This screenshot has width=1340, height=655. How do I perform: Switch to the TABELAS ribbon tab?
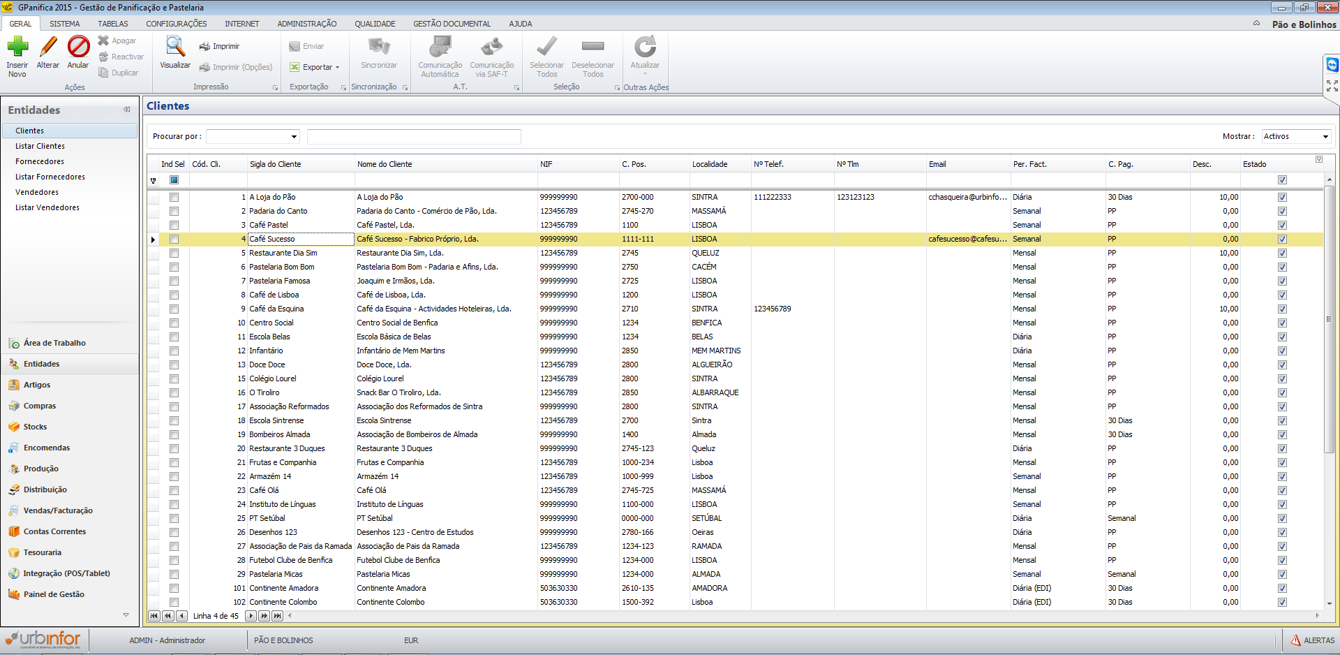[x=113, y=24]
